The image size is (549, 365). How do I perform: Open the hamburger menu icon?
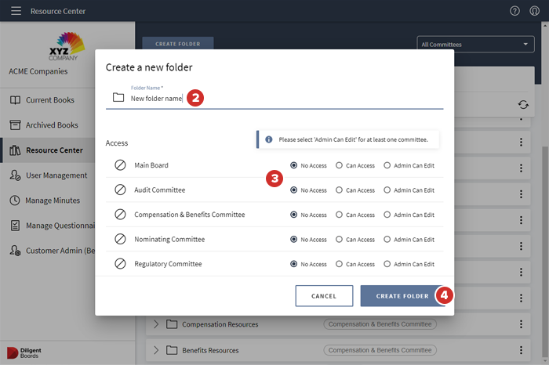tap(16, 11)
